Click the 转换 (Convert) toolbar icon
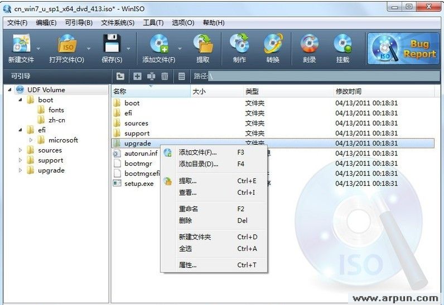Viewport: 444px width, 305px height. click(273, 45)
